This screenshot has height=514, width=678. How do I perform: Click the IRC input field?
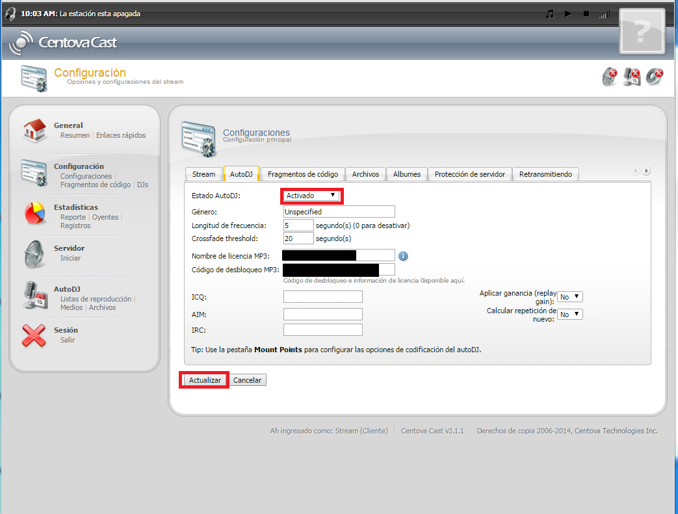[x=323, y=330]
